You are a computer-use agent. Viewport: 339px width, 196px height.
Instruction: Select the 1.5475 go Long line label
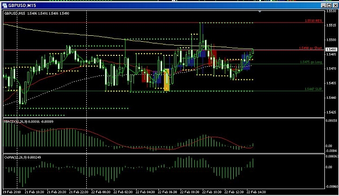(311, 62)
